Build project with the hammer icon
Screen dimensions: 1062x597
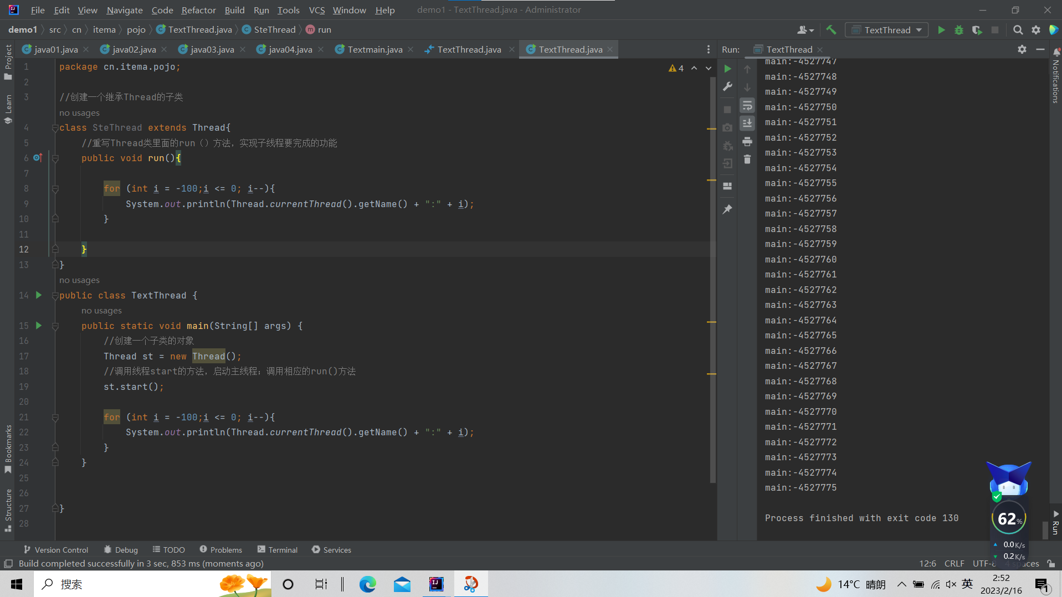(x=831, y=30)
